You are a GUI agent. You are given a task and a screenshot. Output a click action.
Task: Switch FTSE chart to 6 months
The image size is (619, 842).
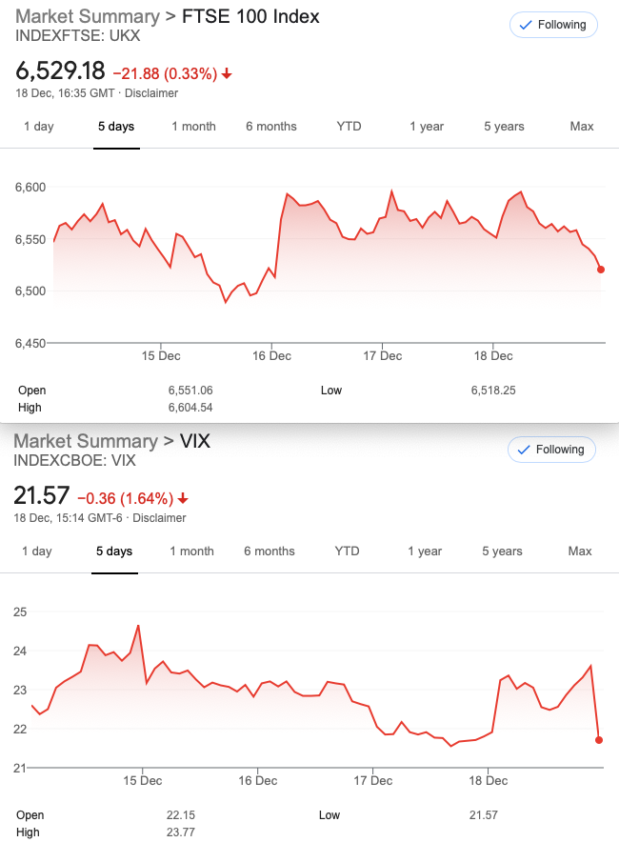pos(271,127)
